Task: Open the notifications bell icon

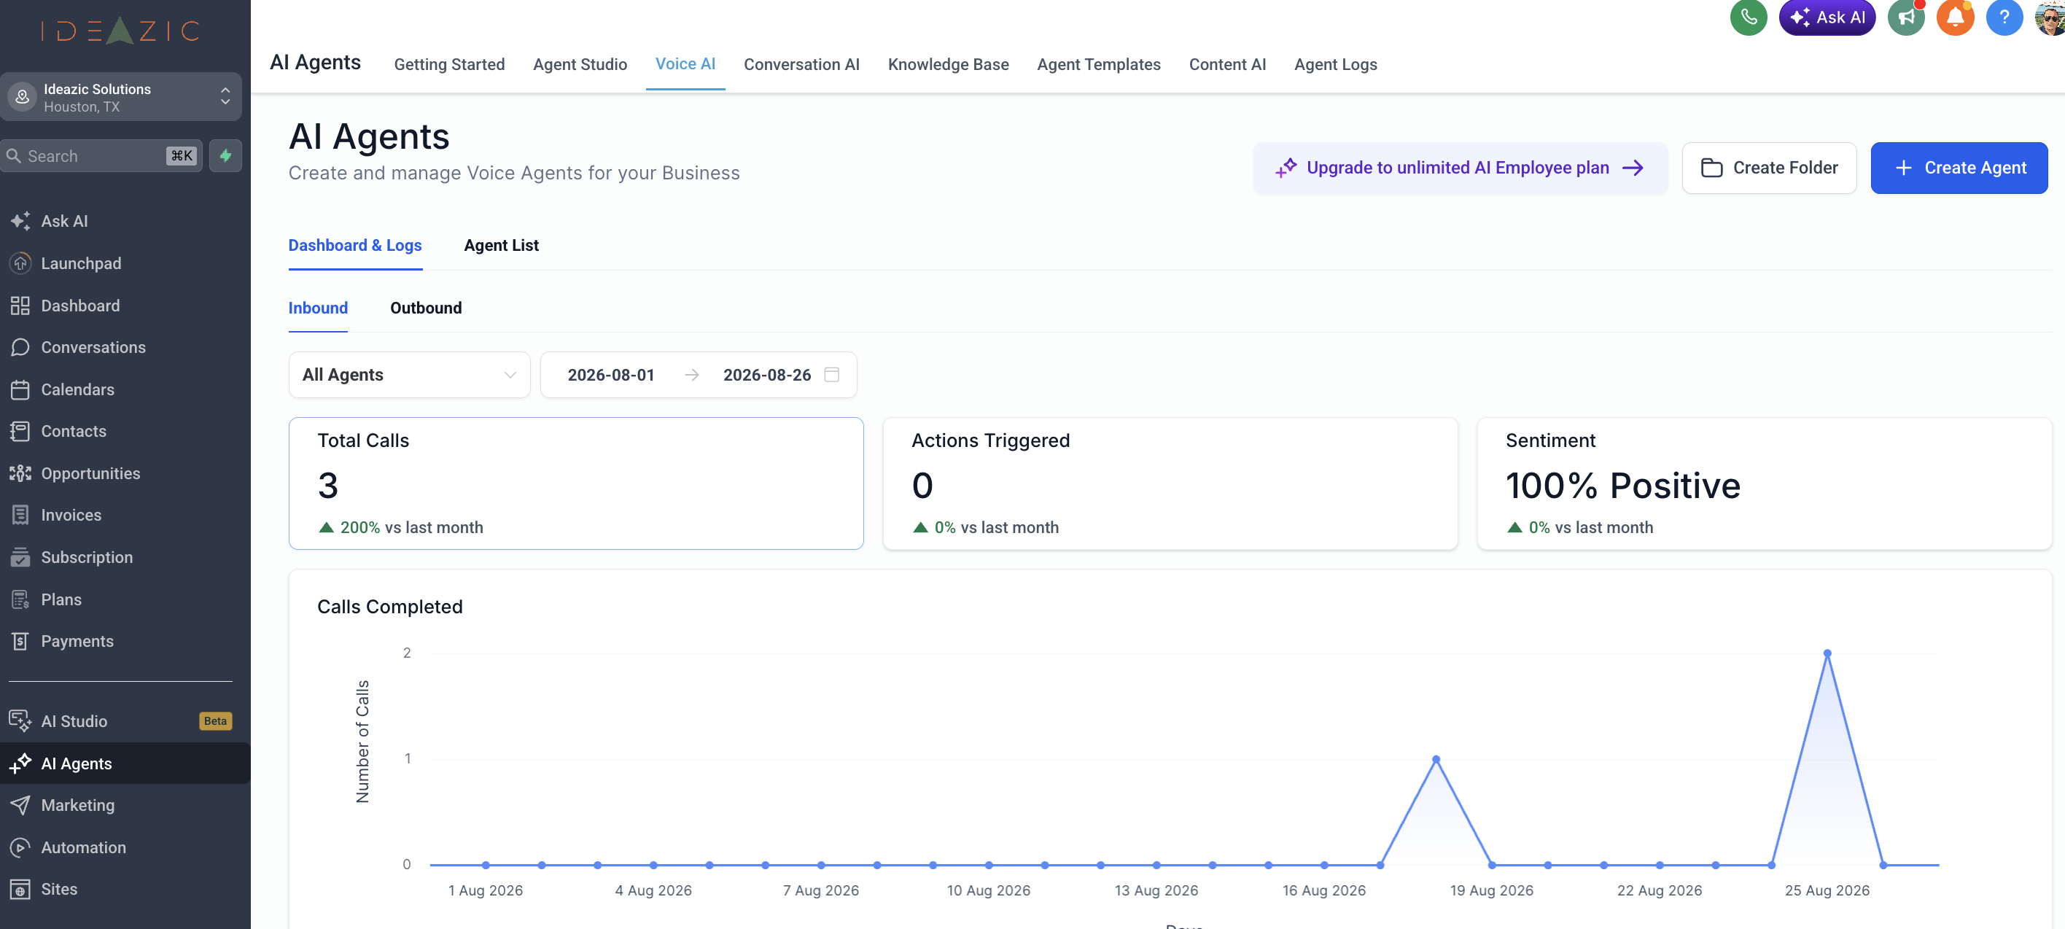Action: (x=1954, y=18)
